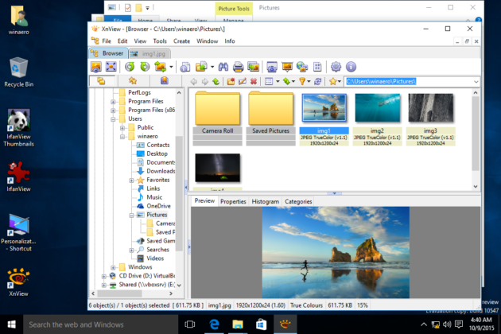Click the Fullscreen toolbar icon
The height and width of the screenshot is (334, 501).
111,67
